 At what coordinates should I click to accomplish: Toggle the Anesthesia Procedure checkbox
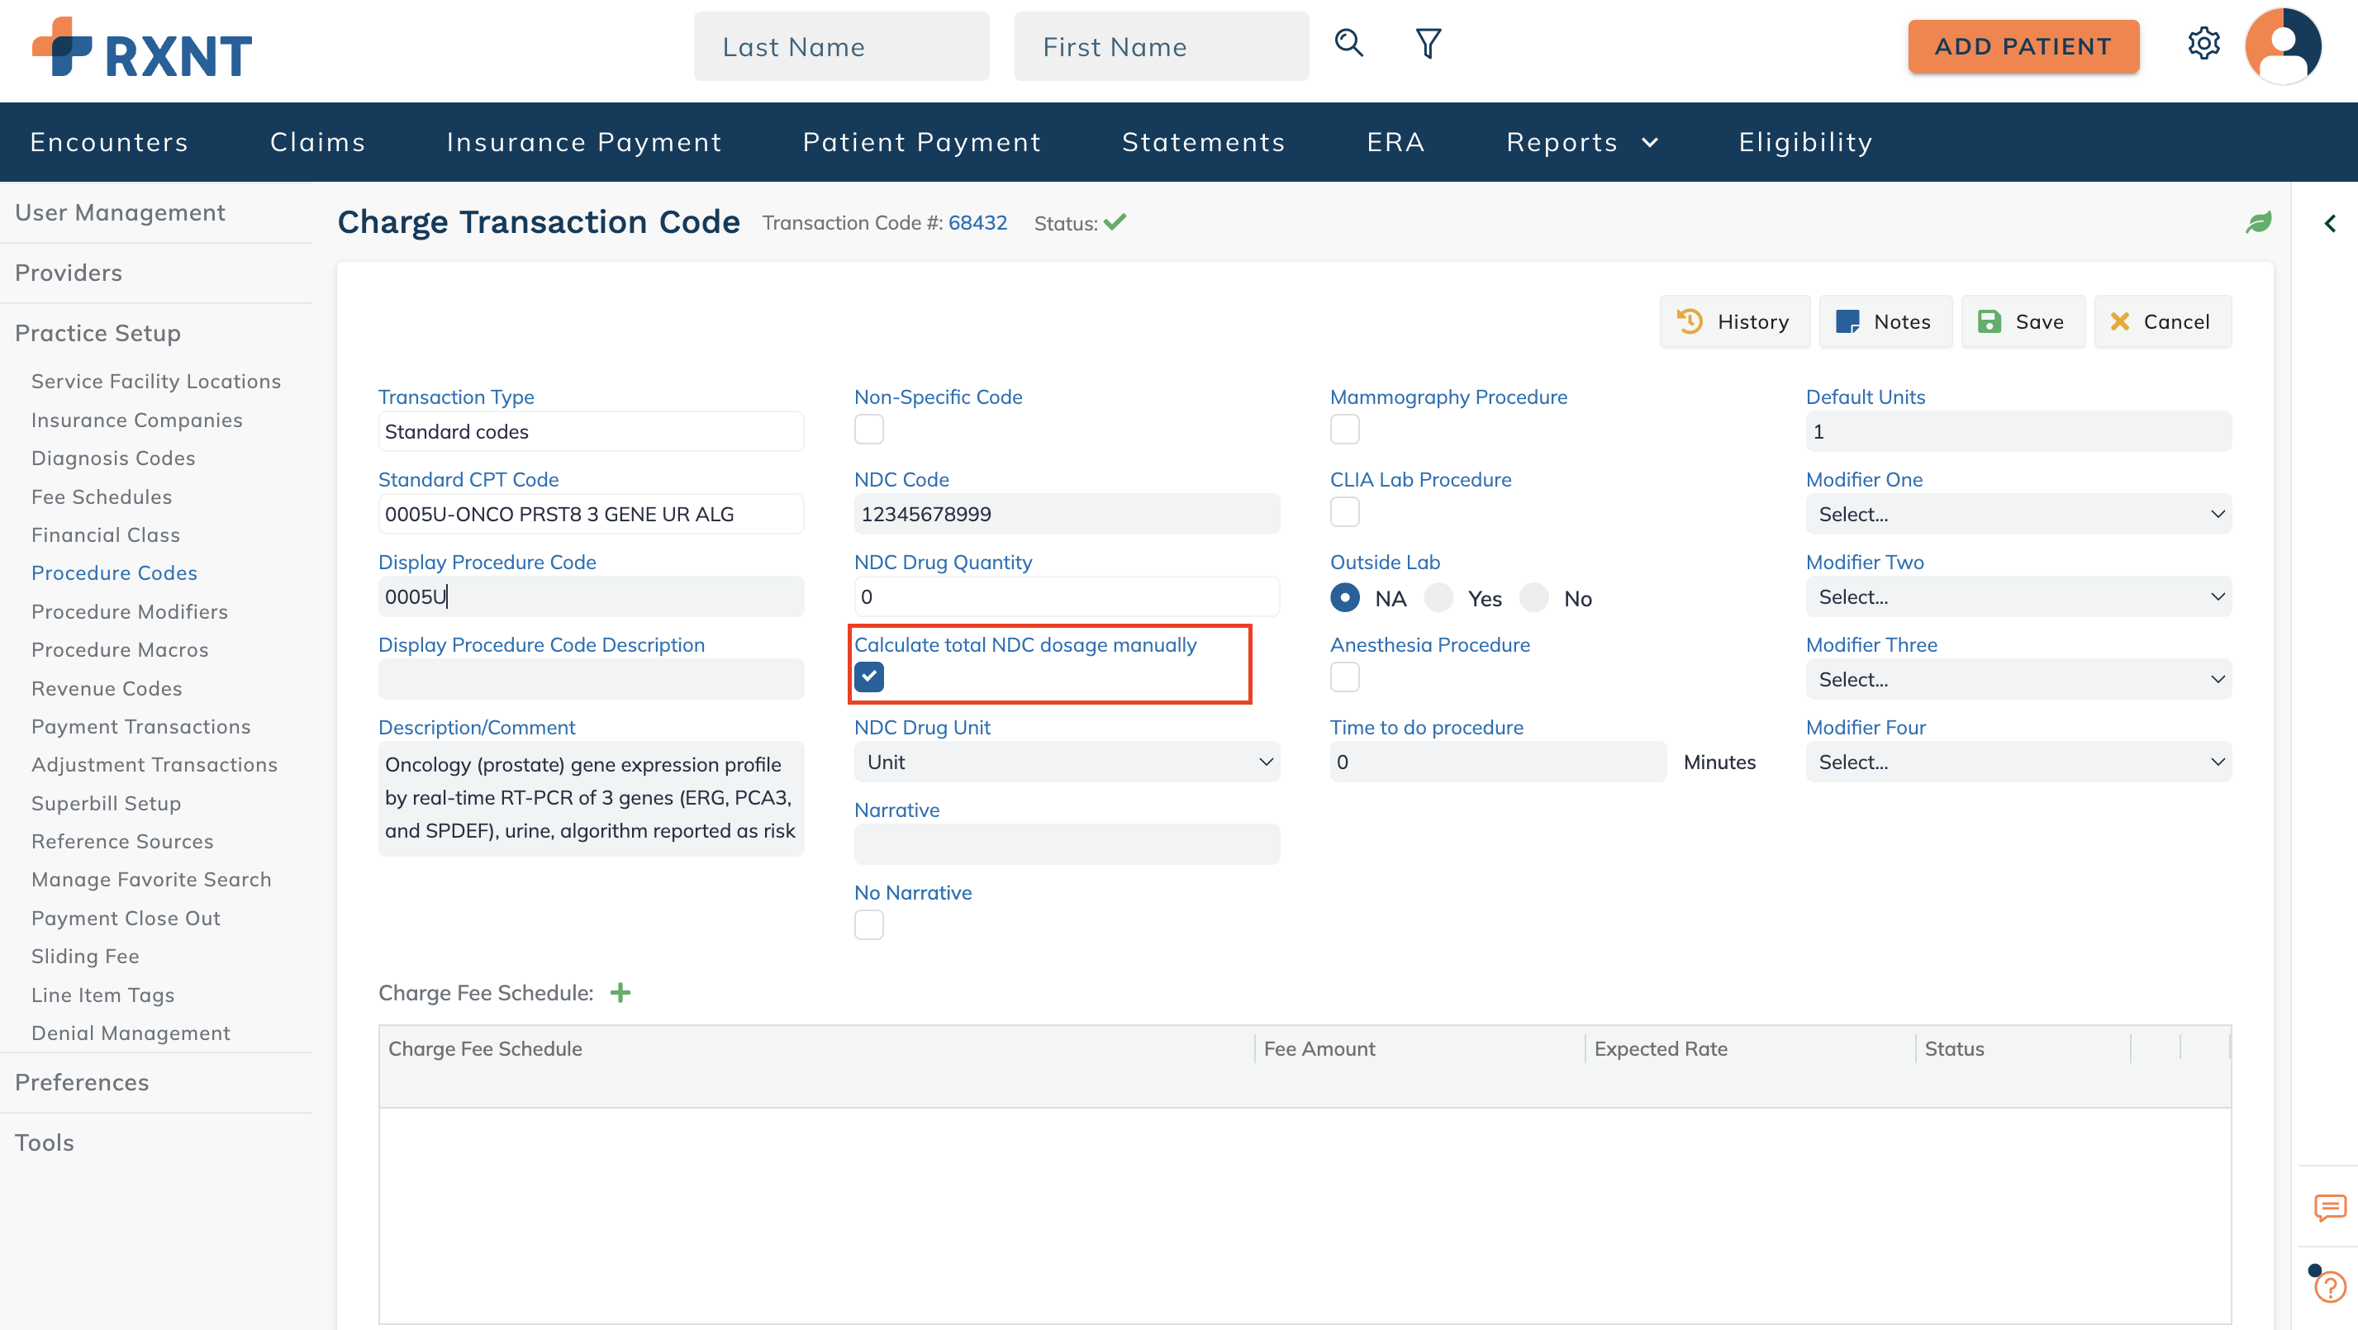pyautogui.click(x=1345, y=677)
